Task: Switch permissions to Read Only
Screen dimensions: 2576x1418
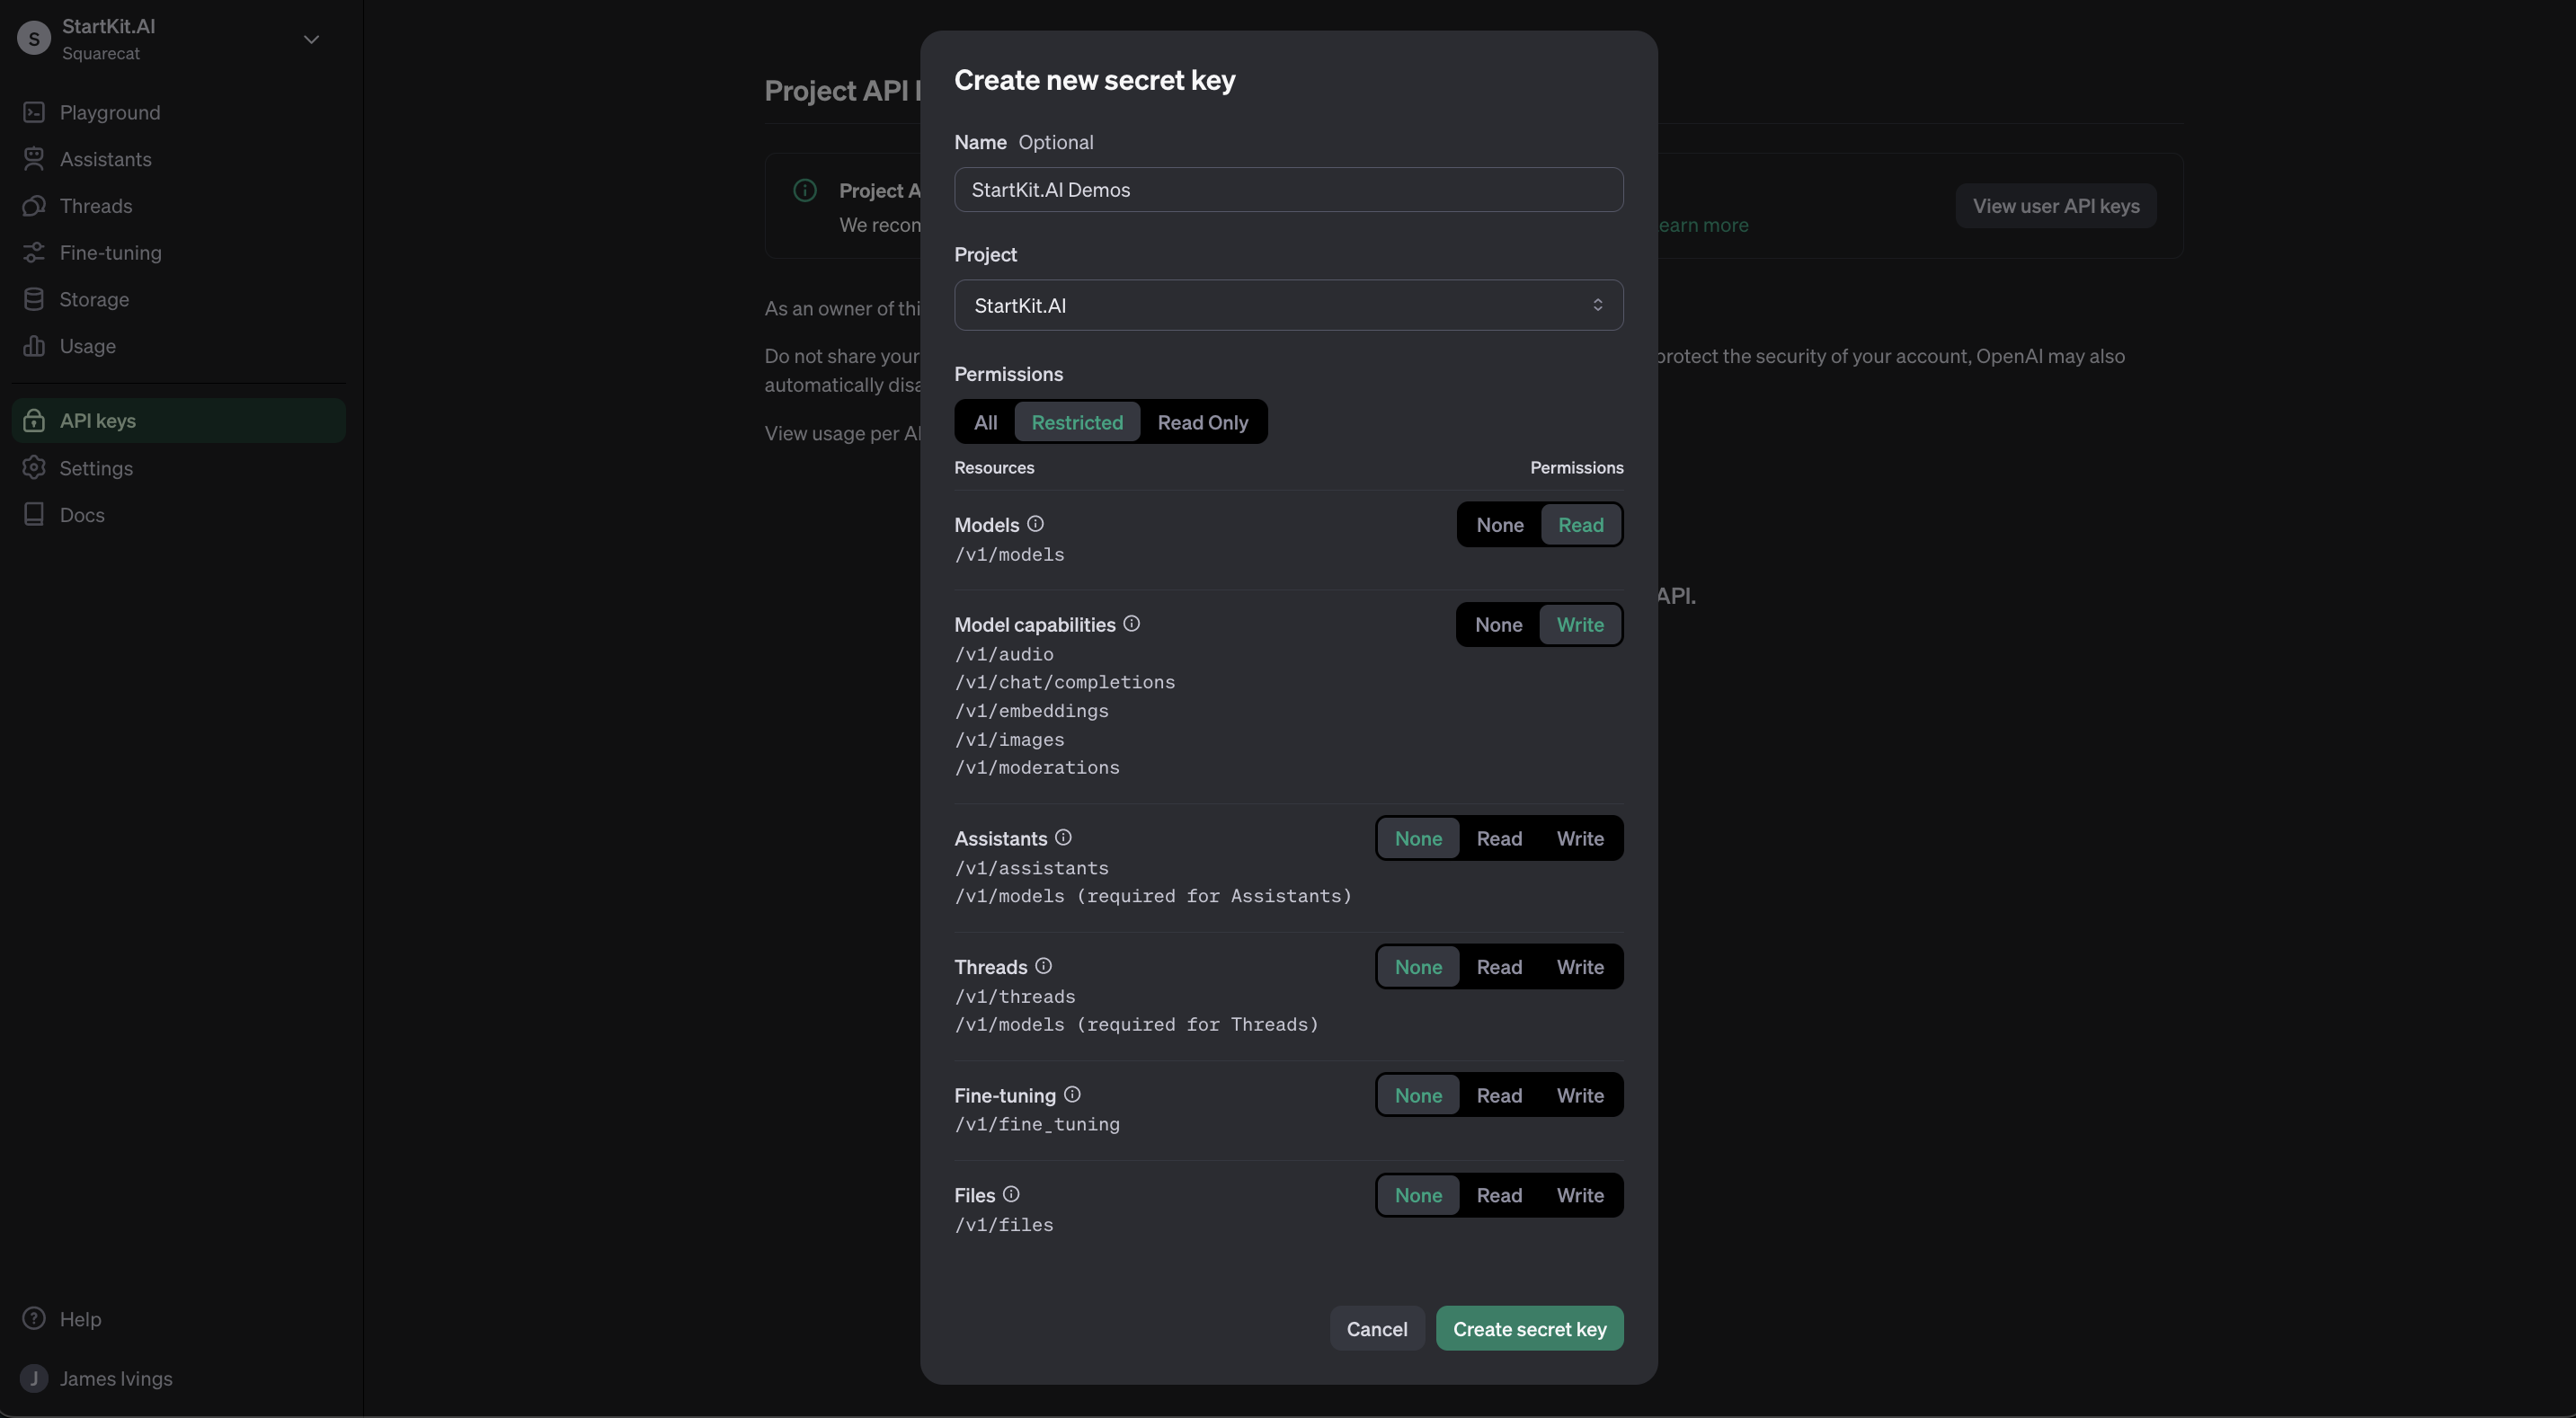Action: [1203, 421]
